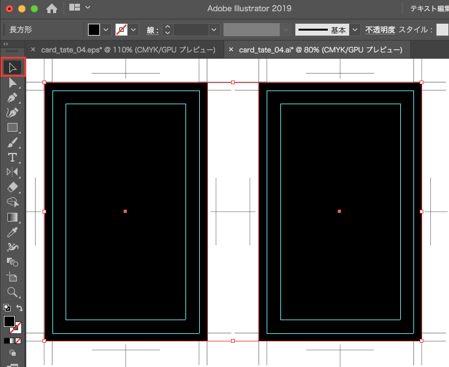Close the card_tate_04.ai tab
This screenshot has height=367, width=449.
(231, 50)
